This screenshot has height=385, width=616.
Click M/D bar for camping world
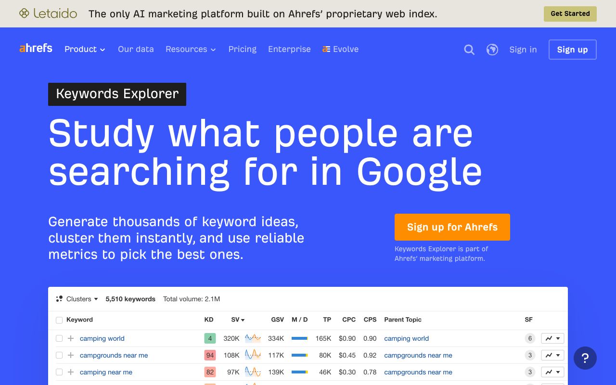[x=300, y=338]
